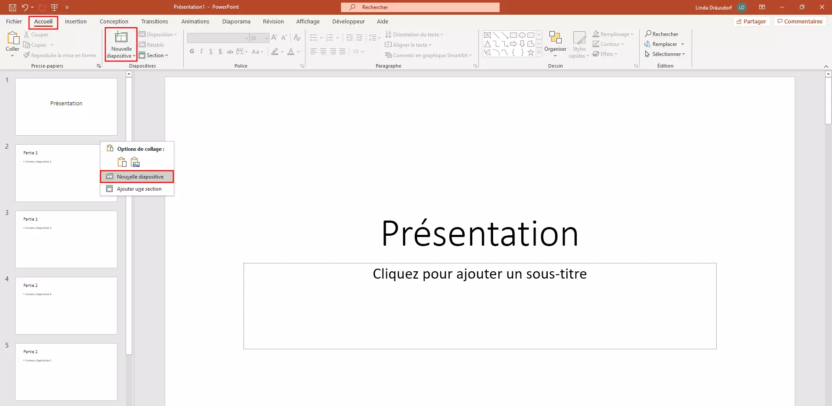Expand the shapes gallery More arrow
Image resolution: width=832 pixels, height=406 pixels.
(x=539, y=52)
